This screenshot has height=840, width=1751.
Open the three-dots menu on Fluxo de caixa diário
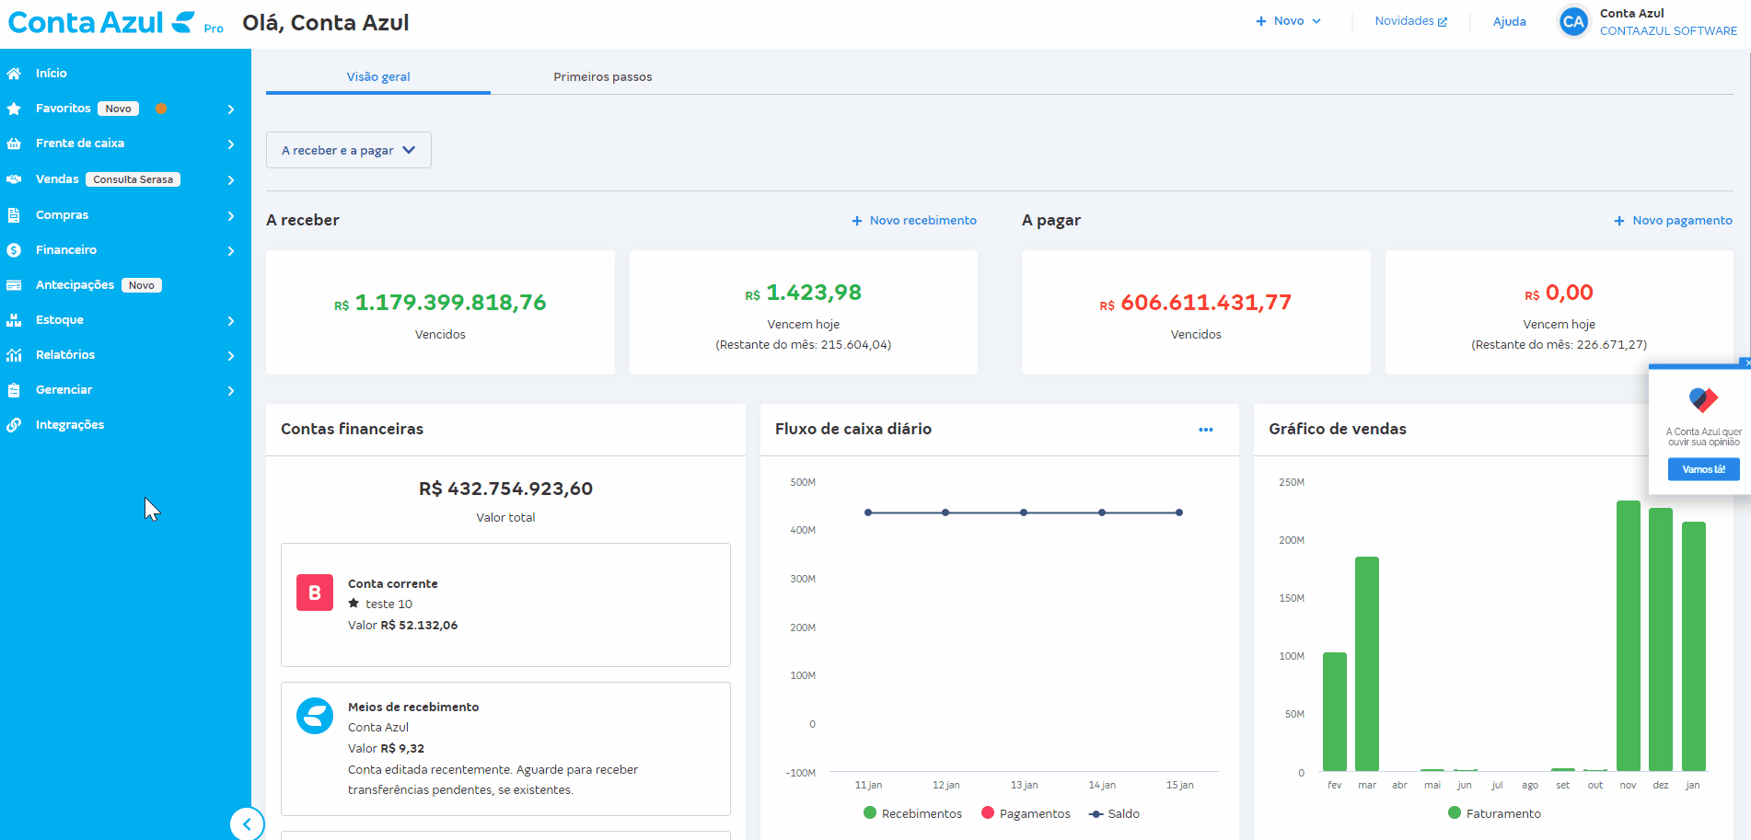point(1205,430)
